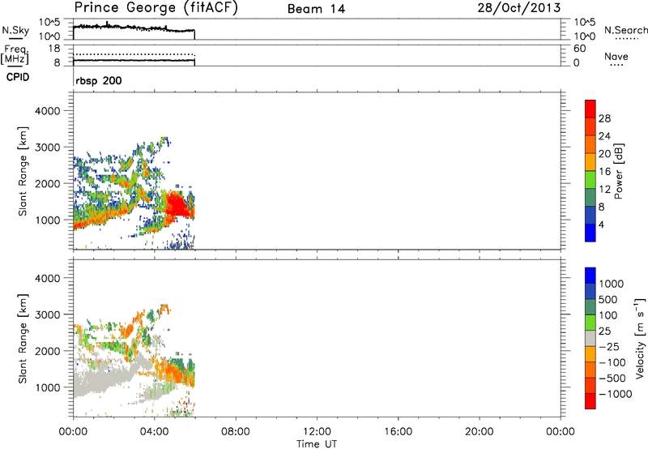This screenshot has height=449, width=648.
Task: Click the '-25' tick on the velocity colorbar
Action: click(x=608, y=346)
